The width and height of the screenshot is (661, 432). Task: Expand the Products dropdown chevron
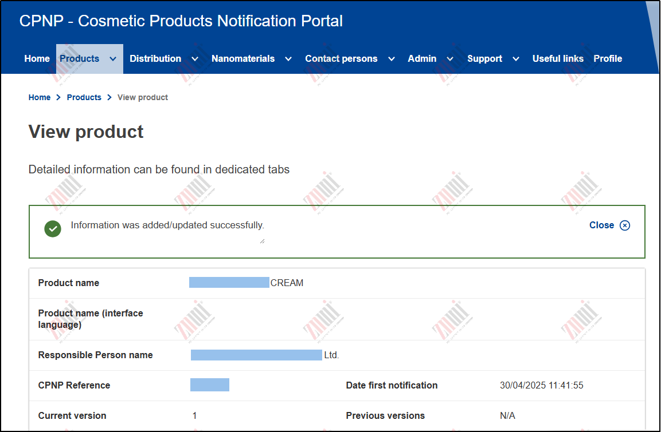coord(112,59)
